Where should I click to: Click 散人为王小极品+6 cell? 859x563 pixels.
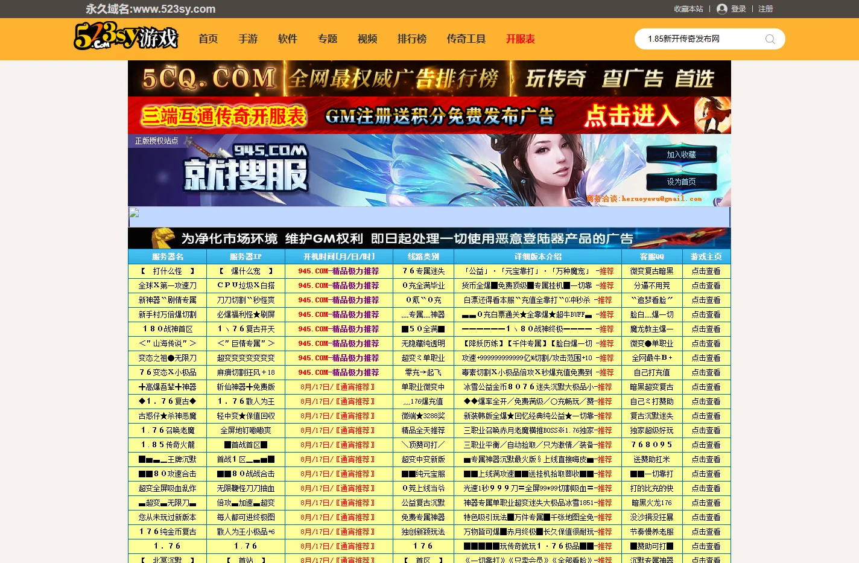coord(246,532)
